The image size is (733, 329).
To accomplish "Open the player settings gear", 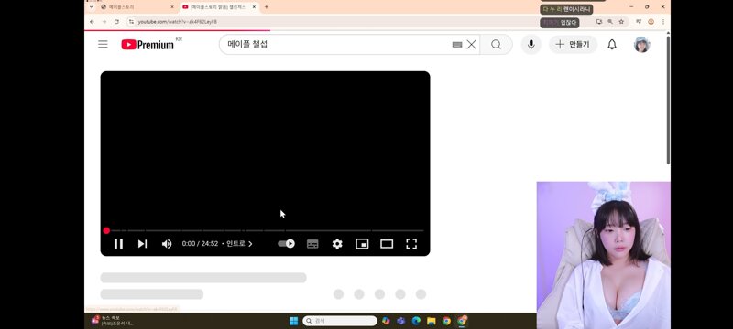I will click(x=337, y=244).
